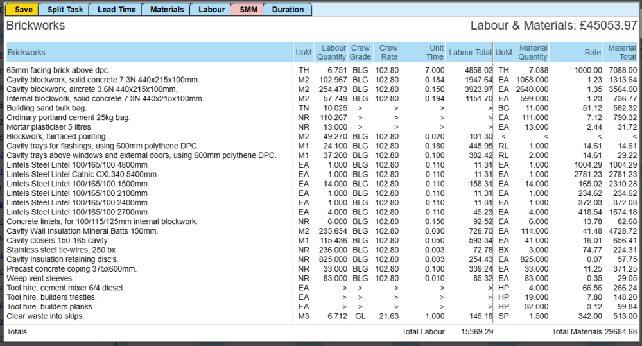Click the Ordinary portland cement 25kg bag item

click(68, 117)
